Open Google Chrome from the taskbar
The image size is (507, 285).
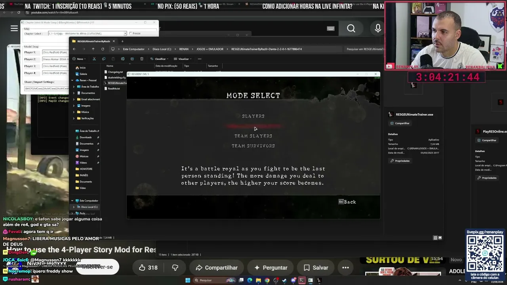(267, 280)
